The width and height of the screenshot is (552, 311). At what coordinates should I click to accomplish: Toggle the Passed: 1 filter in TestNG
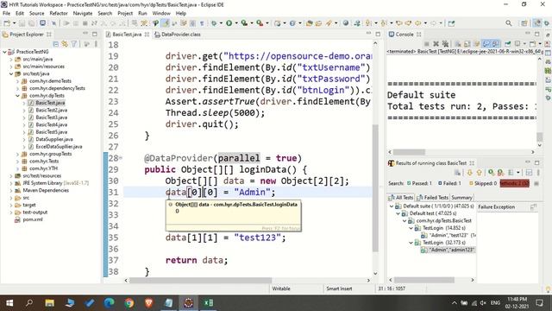click(x=419, y=183)
